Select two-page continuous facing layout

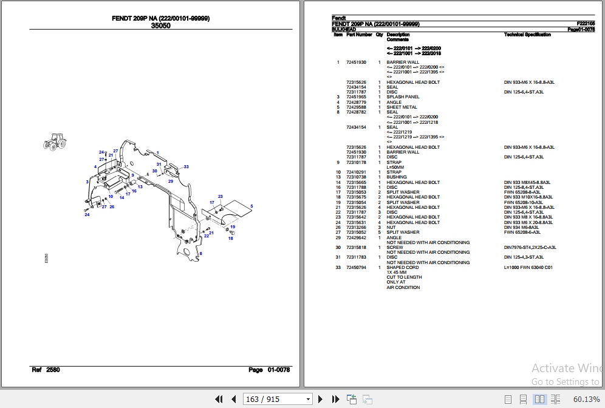coord(555,399)
